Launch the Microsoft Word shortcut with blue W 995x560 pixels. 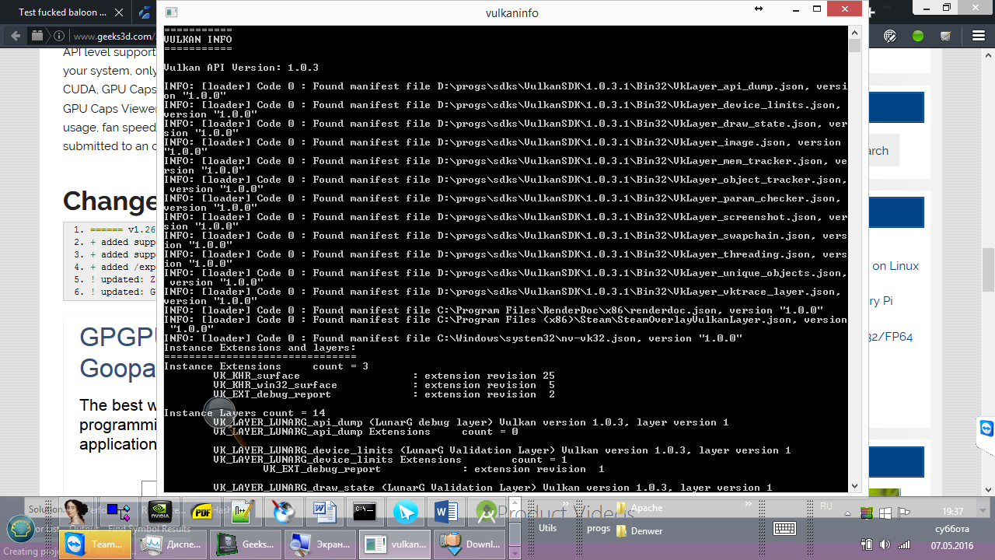click(x=446, y=512)
